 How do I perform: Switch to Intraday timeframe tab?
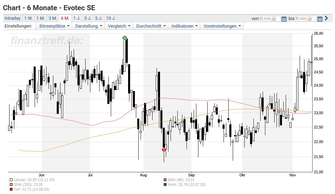point(13,18)
